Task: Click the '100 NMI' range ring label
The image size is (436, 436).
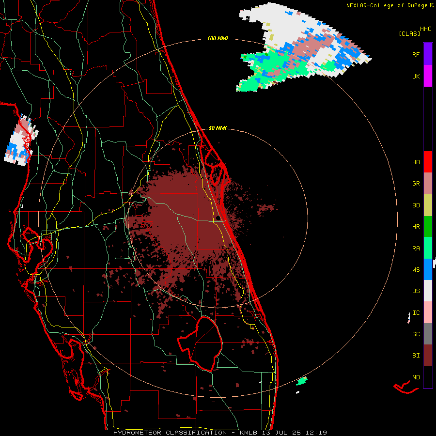Action: tap(218, 38)
